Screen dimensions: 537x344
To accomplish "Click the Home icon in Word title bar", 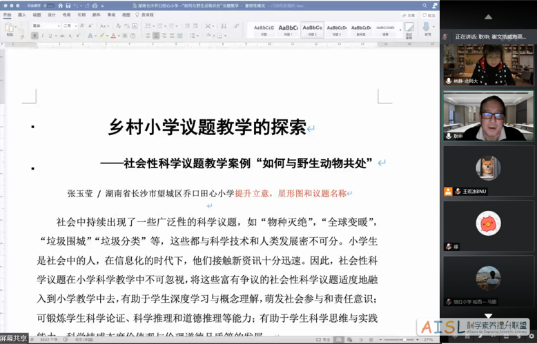I will click(61, 6).
